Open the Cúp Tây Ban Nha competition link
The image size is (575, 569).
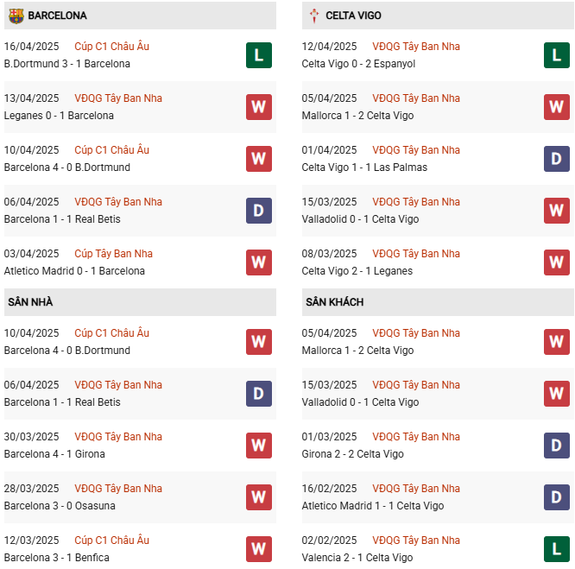point(113,254)
